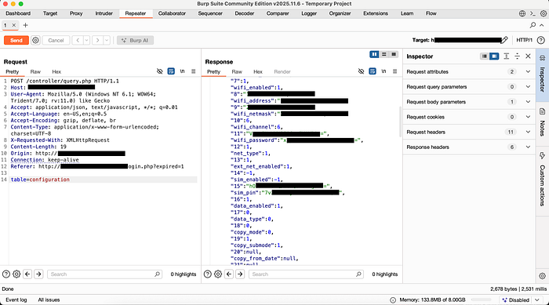The image size is (549, 305).
Task: Open the Extensions tab
Action: [x=376, y=13]
